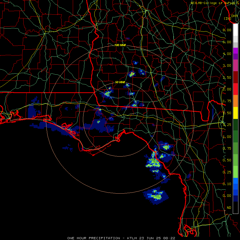Select the light blue swatch beside 0.10
The height and width of the screenshot is (240, 240).
[x=235, y=181]
